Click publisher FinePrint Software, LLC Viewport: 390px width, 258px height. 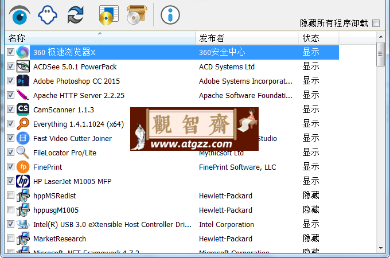[237, 167]
